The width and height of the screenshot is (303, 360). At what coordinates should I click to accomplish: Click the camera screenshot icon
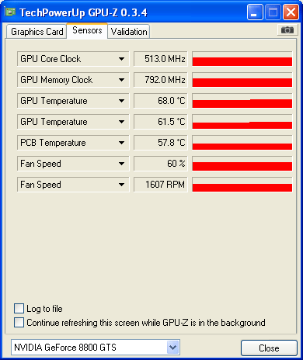click(287, 30)
